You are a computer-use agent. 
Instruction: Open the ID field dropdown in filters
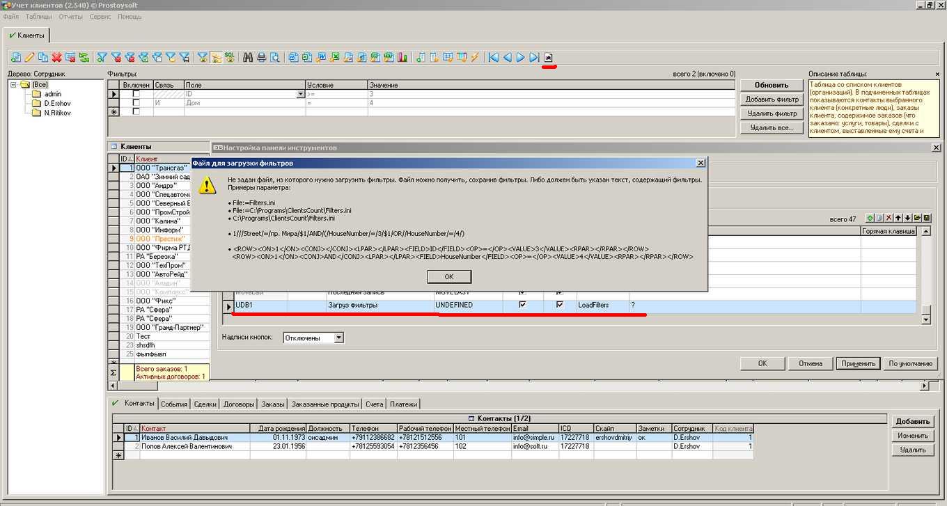301,94
